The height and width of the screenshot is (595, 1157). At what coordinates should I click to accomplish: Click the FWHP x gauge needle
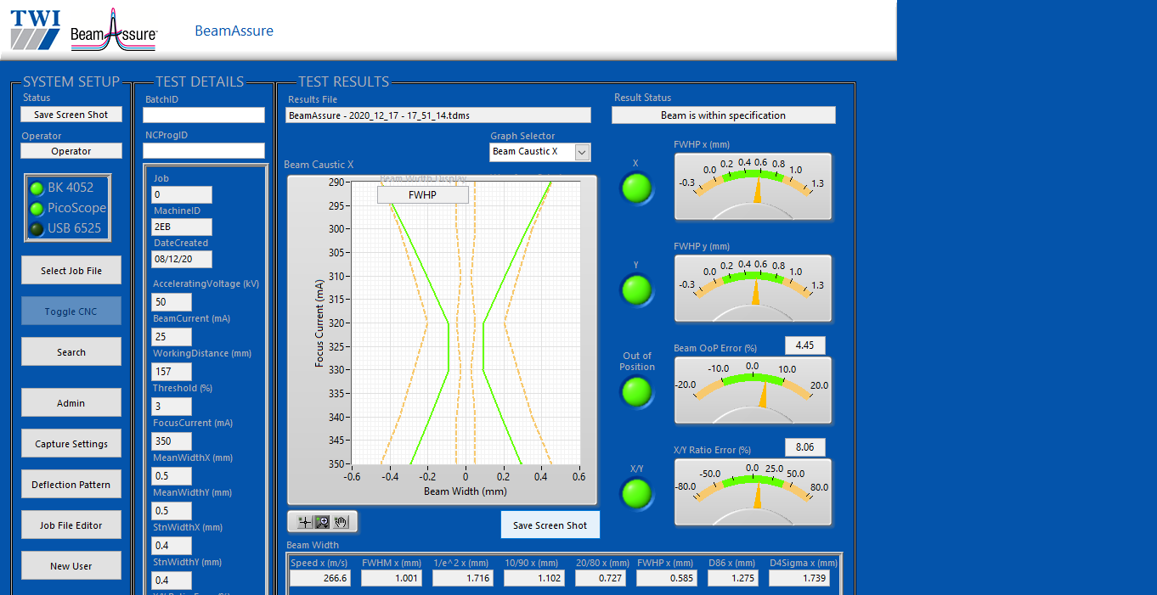(x=757, y=191)
